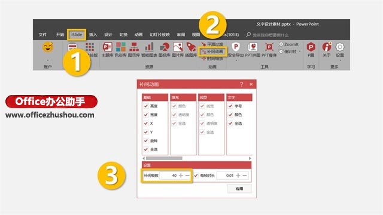Close the 补间动画 dialog

tap(251, 84)
